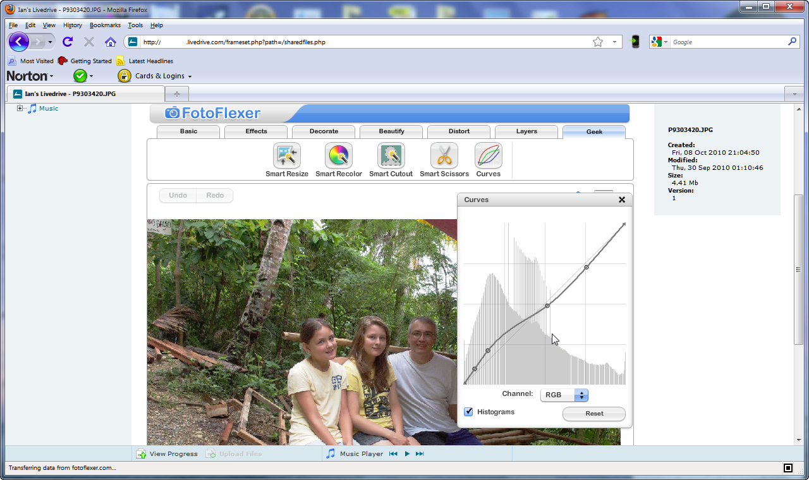Go to the browser home page
This screenshot has width=809, height=480.
[x=111, y=42]
